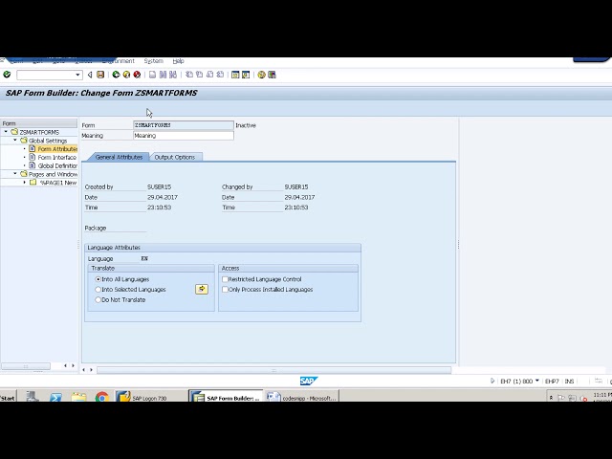The height and width of the screenshot is (459, 612).
Task: Click the green Enter checkmark icon
Action: click(7, 75)
